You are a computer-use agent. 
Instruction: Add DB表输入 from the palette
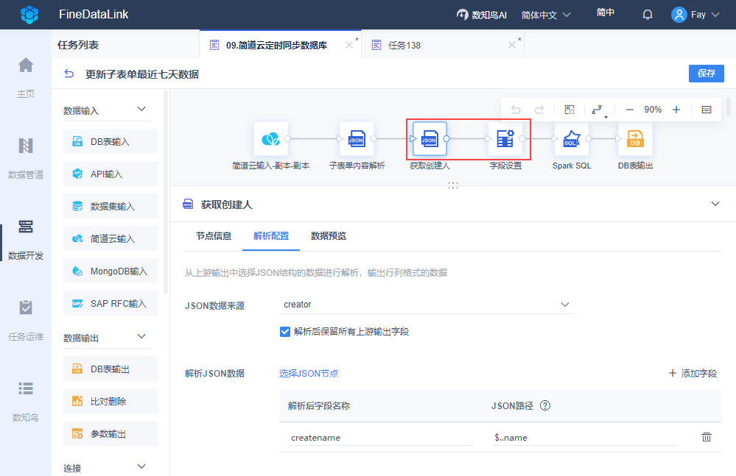coord(111,141)
